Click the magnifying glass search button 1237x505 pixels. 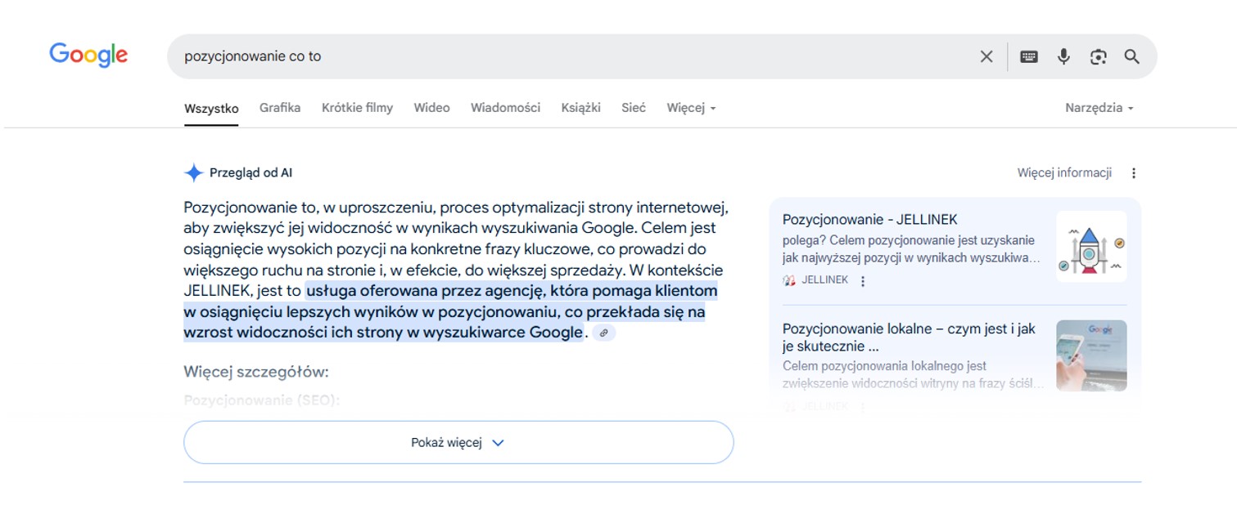coord(1131,56)
